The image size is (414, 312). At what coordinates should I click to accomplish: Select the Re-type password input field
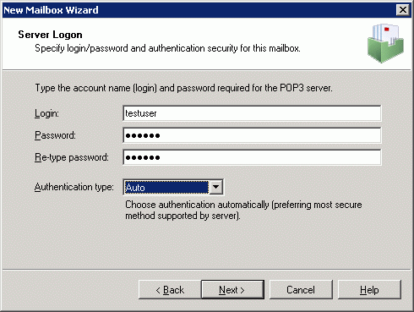[252, 157]
